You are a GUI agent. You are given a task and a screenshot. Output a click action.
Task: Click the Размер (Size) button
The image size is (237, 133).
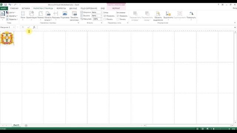coord(40,16)
